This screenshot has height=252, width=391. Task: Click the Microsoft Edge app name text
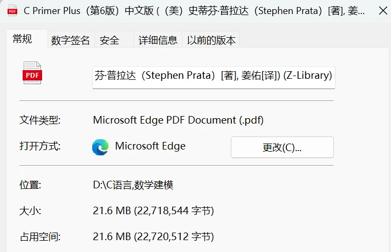[x=150, y=146]
